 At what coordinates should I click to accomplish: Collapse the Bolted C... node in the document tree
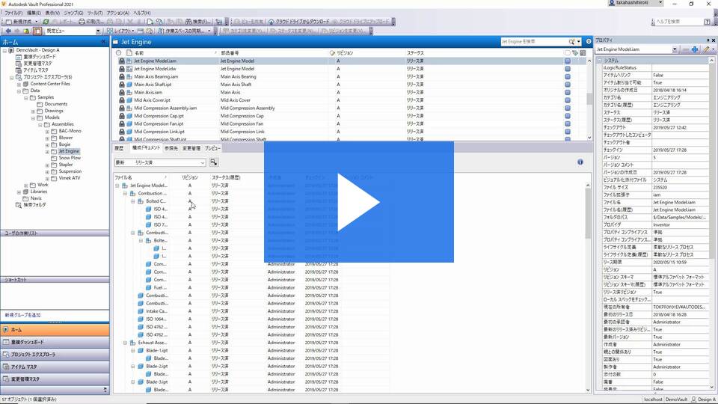[x=132, y=201]
